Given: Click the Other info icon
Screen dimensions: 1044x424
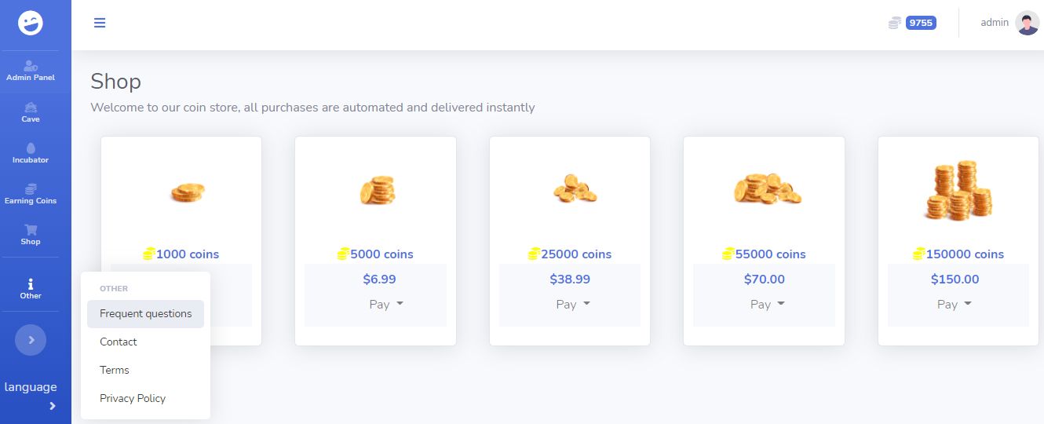Looking at the screenshot, I should (x=31, y=288).
